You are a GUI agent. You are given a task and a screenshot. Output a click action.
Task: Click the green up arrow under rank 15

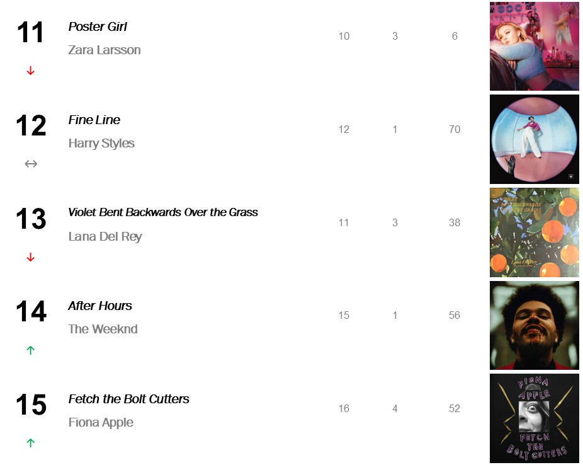[30, 443]
